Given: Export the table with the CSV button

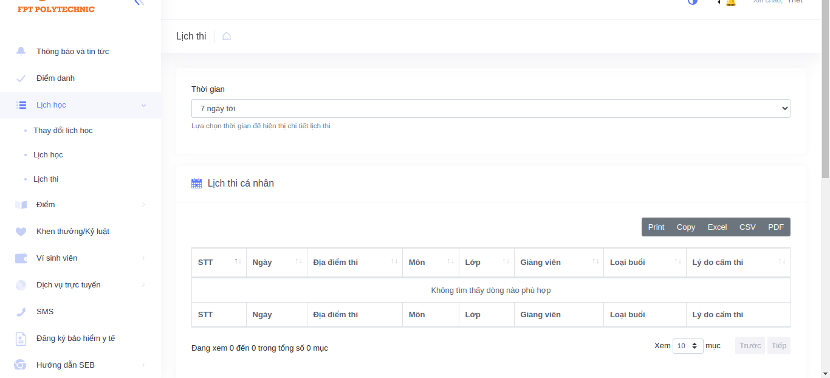Looking at the screenshot, I should pyautogui.click(x=748, y=227).
